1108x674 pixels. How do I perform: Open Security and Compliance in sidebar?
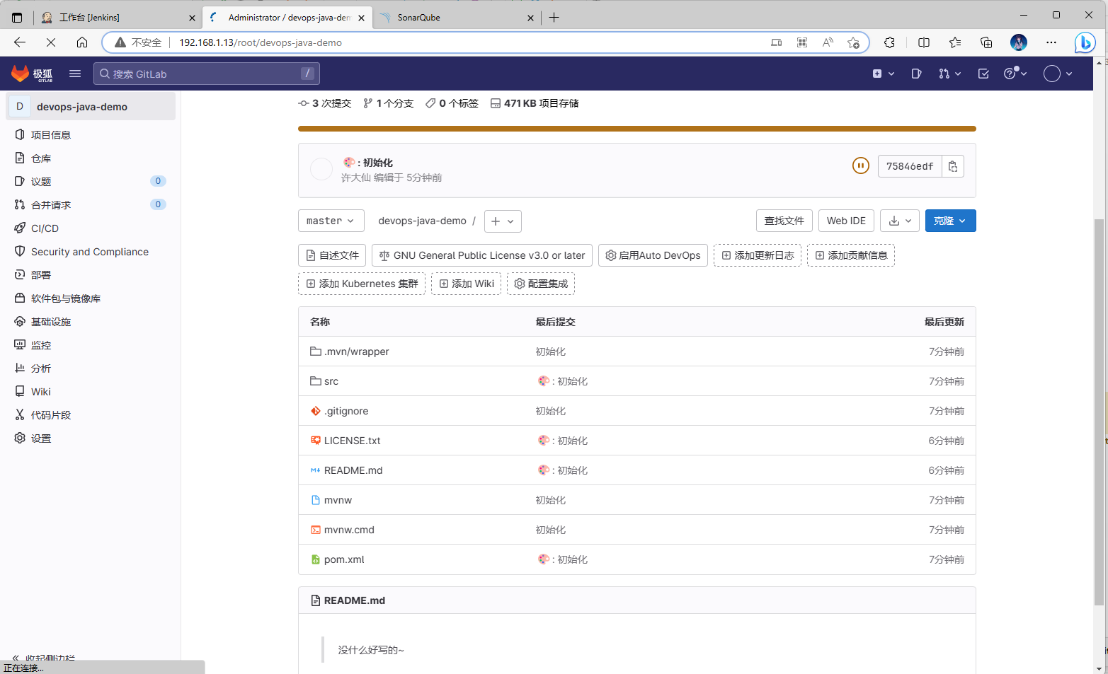click(x=91, y=251)
